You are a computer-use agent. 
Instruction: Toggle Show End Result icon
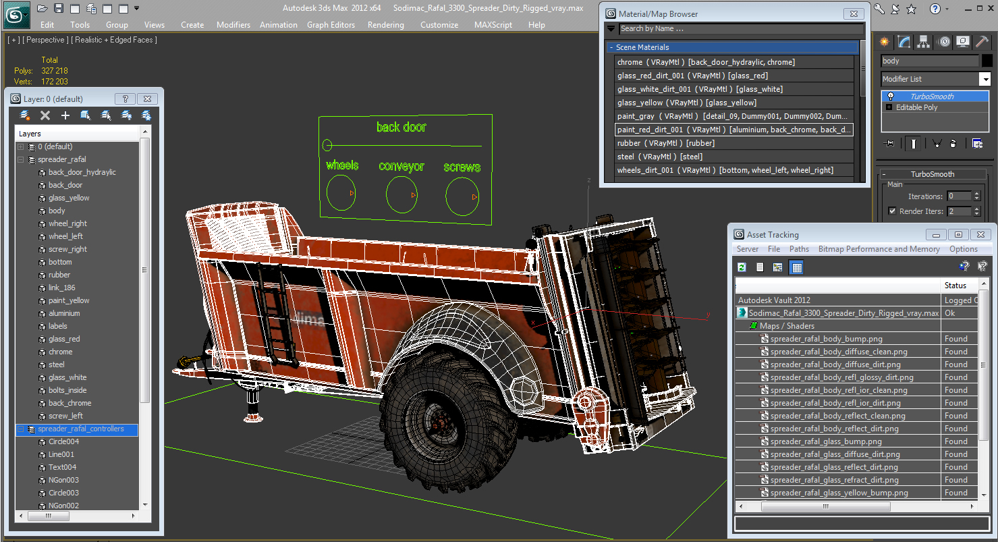913,143
